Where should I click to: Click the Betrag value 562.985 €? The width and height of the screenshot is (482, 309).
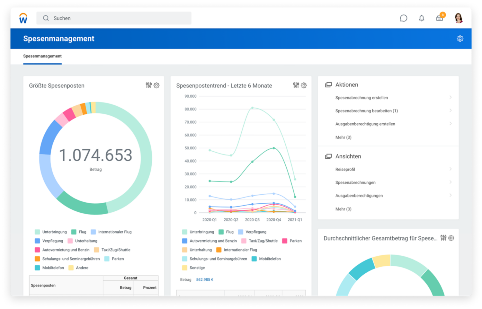click(205, 280)
